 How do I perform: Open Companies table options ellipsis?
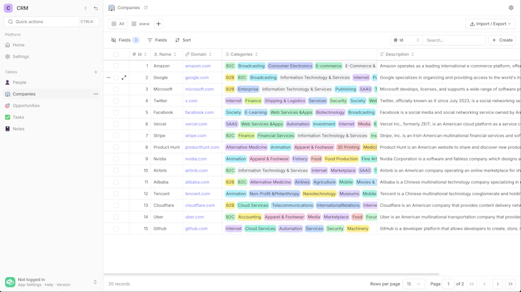(x=96, y=94)
